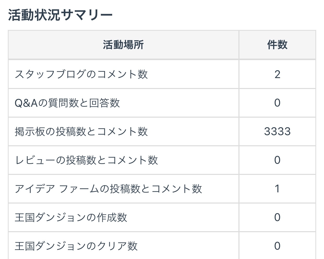Select the レビューの投稿数とコメント数 row label
The height and width of the screenshot is (259, 324).
coord(86,160)
